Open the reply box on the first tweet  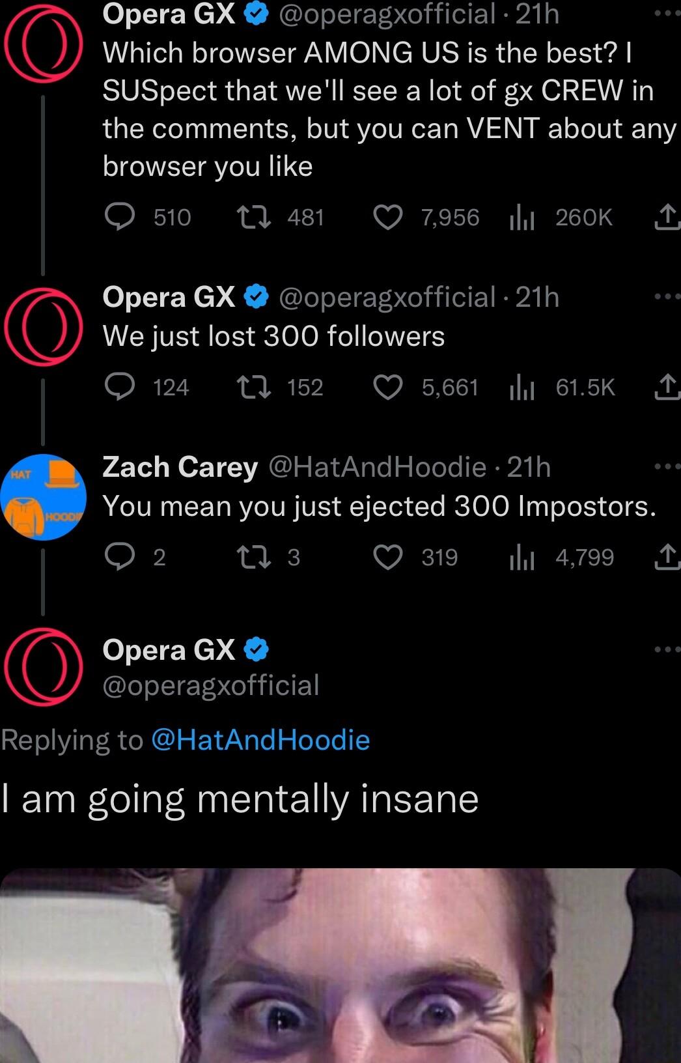click(119, 218)
